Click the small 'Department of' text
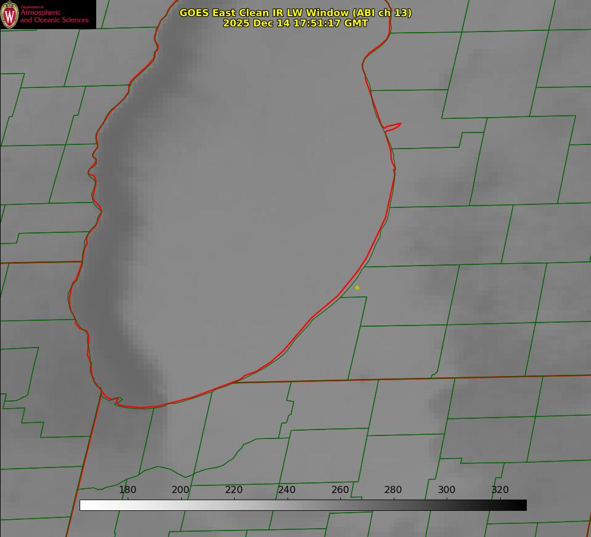Viewport: 591px width, 537px height. (x=32, y=7)
